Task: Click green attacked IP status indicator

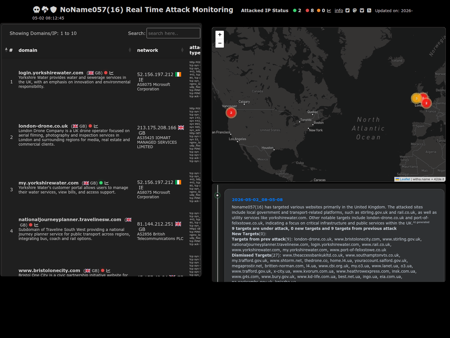Action: [x=295, y=11]
